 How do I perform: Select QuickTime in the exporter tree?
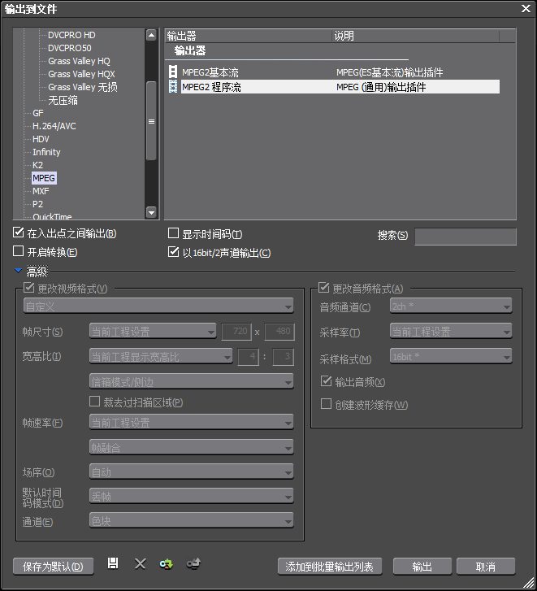[52, 217]
